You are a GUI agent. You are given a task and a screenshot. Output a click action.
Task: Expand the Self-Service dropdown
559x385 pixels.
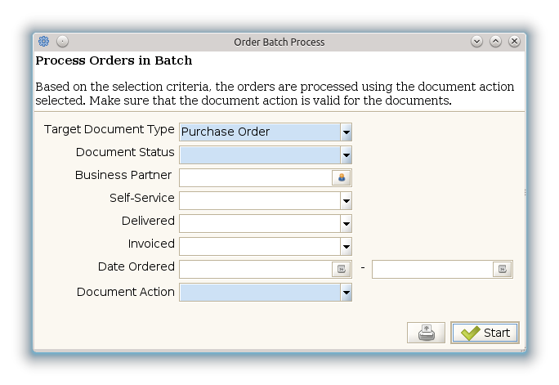[x=347, y=200]
